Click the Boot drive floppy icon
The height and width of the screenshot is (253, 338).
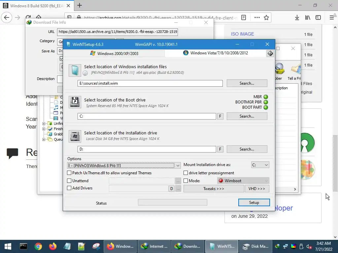75,102
